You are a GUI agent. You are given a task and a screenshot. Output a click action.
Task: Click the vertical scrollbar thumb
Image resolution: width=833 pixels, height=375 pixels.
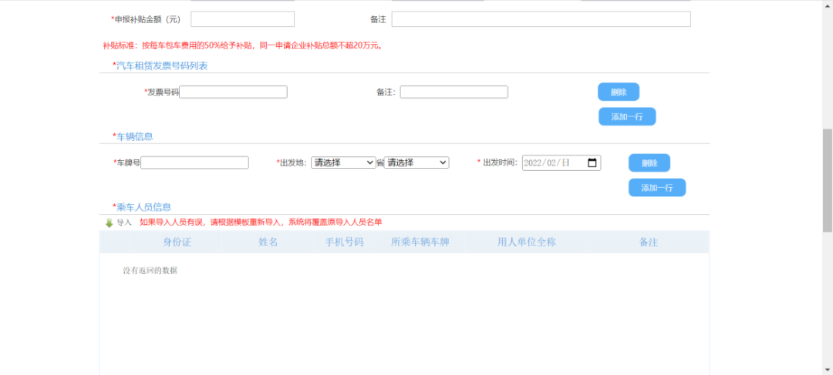coord(827,181)
